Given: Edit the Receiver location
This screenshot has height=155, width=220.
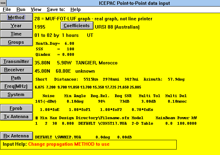Looking at the screenshot, I should coord(16,70).
